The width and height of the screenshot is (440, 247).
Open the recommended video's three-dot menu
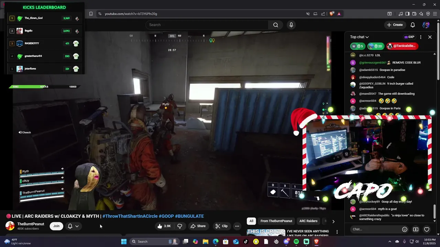337,232
